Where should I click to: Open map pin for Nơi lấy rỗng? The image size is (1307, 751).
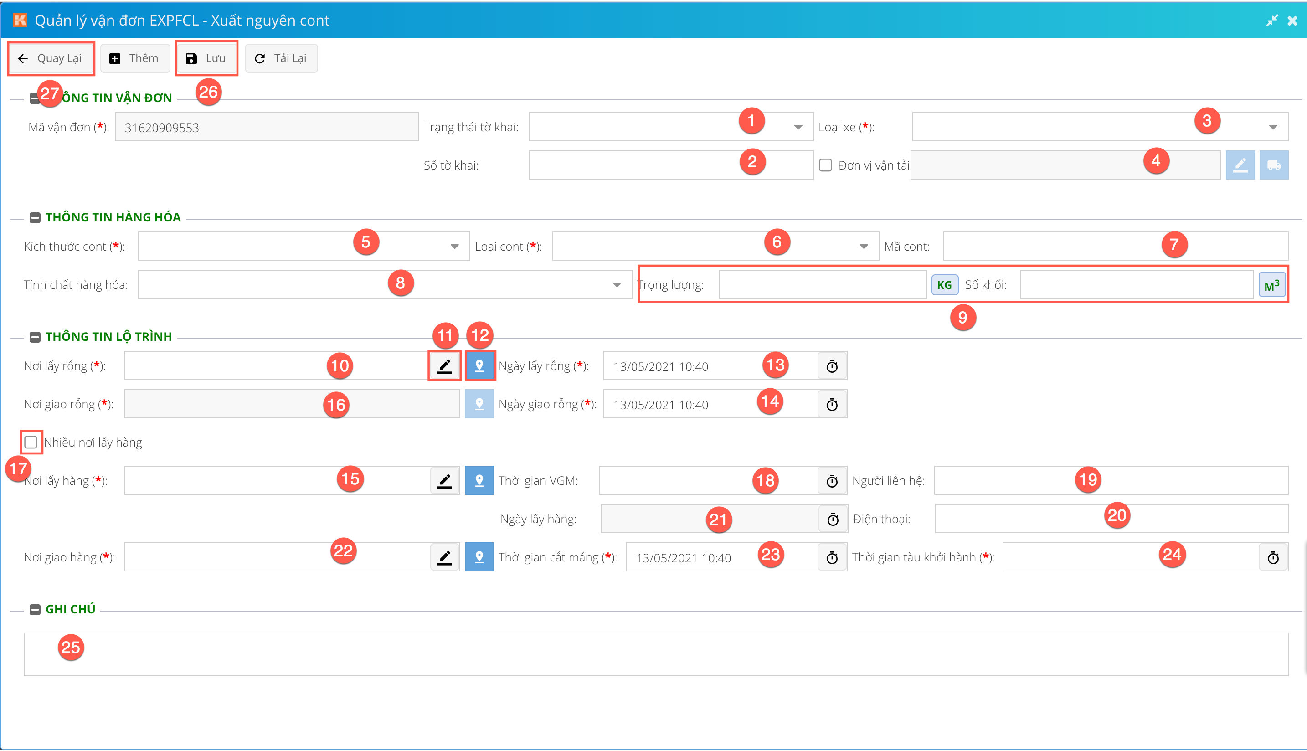click(479, 366)
